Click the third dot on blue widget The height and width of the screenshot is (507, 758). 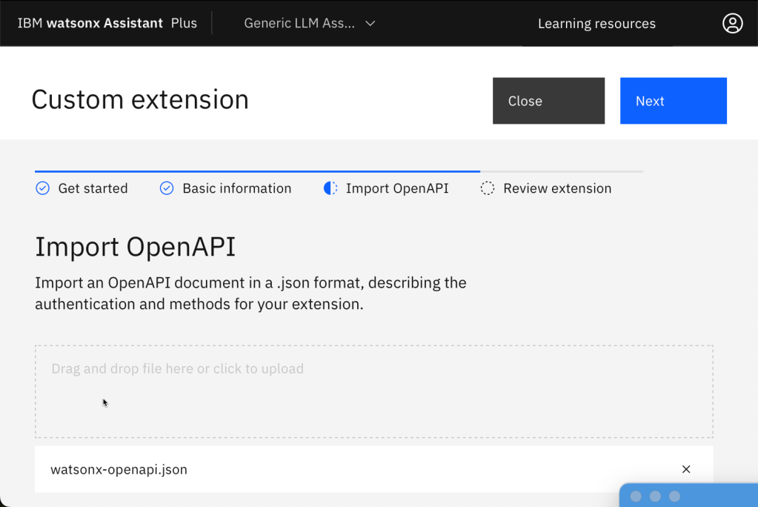click(x=674, y=497)
